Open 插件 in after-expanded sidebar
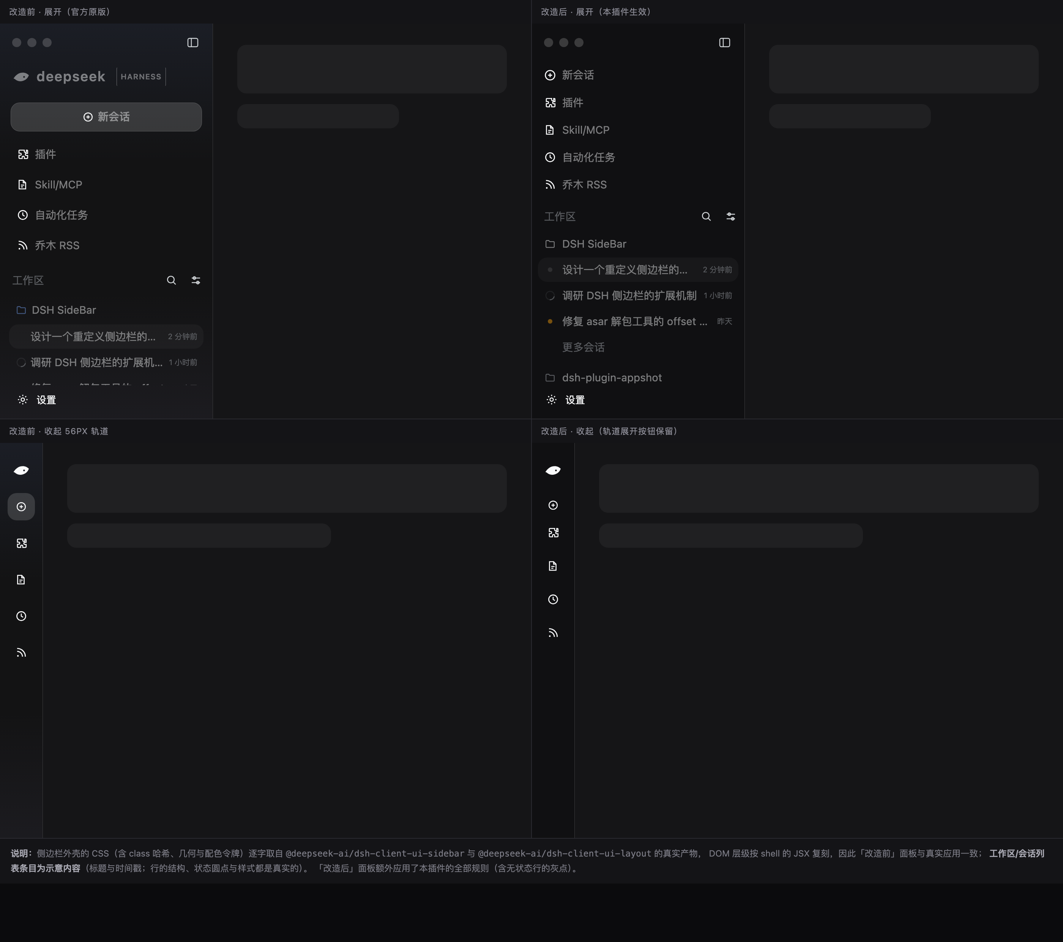Image resolution: width=1063 pixels, height=942 pixels. 638,103
